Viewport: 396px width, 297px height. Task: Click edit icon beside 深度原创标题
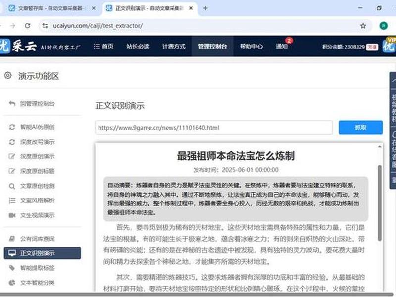[x=12, y=171]
